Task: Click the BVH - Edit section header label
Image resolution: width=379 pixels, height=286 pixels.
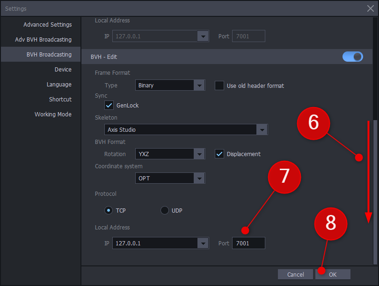Action: point(104,57)
